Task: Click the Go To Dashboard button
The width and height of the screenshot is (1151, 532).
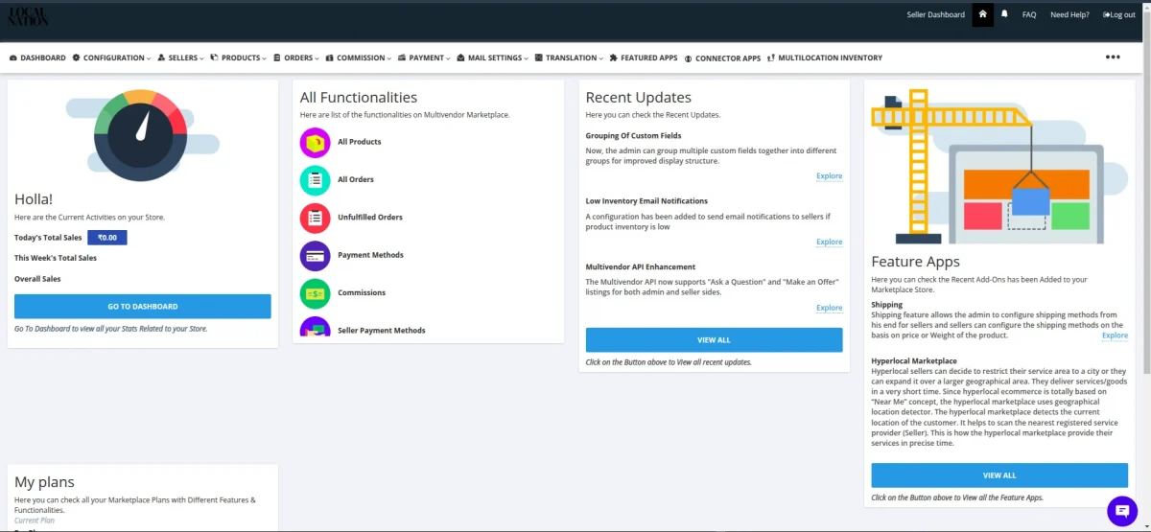Action: 143,307
